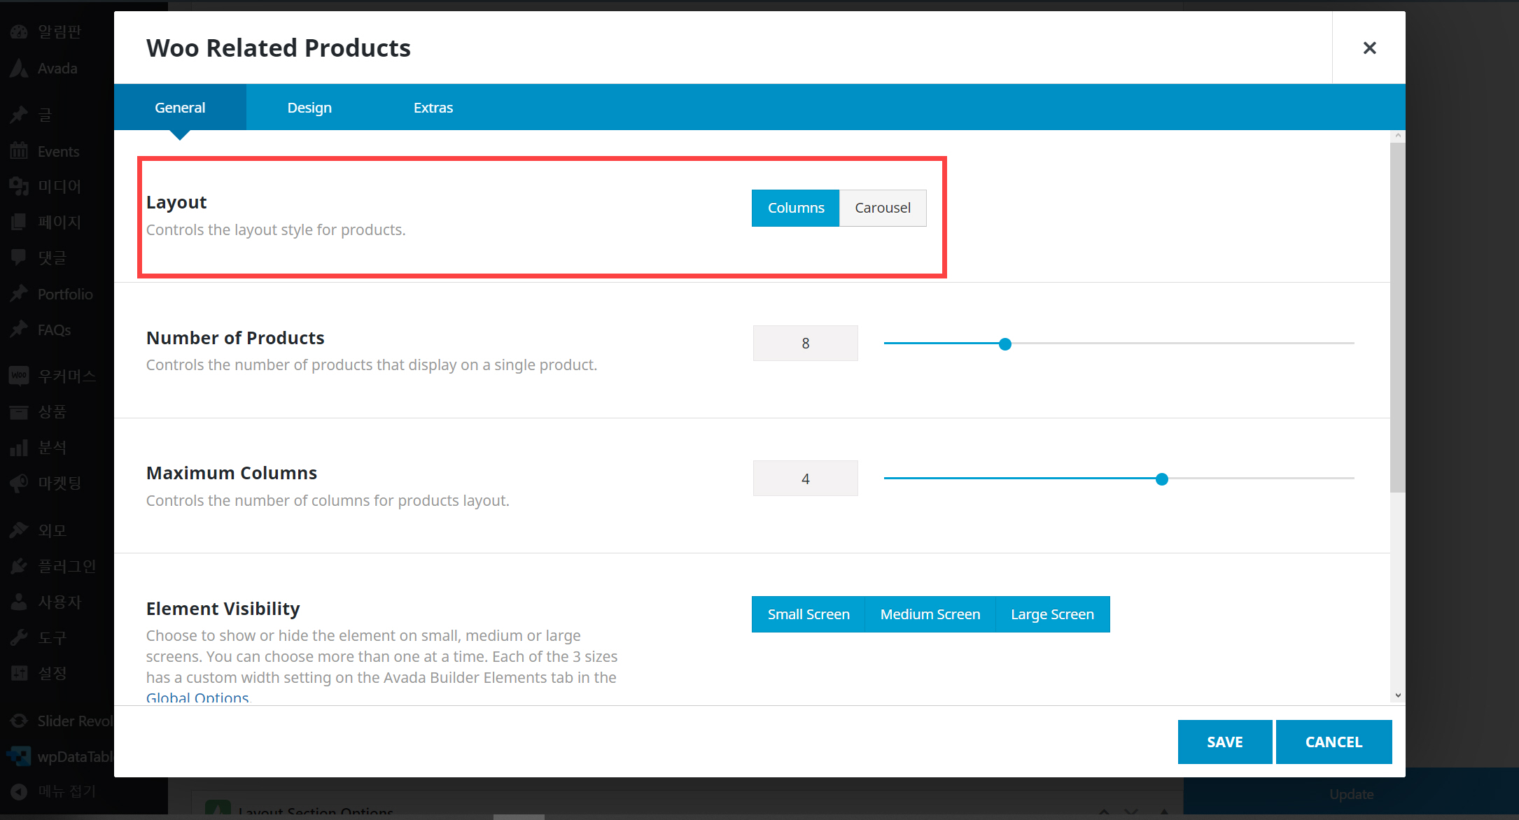Toggle Medium Screen visibility

click(x=930, y=614)
